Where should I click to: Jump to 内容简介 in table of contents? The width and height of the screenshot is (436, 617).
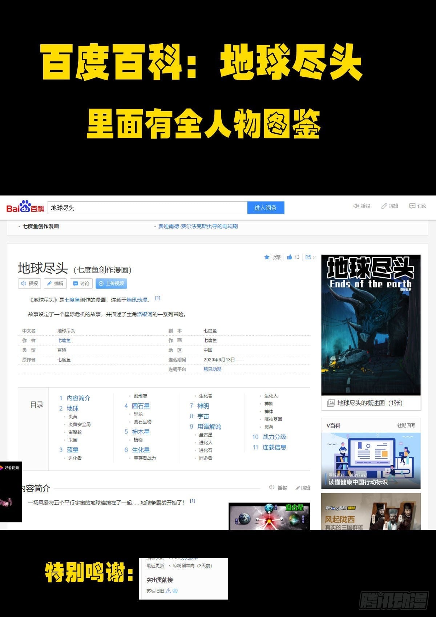pyautogui.click(x=78, y=398)
